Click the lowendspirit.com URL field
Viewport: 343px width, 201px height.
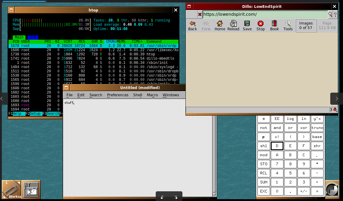point(264,14)
